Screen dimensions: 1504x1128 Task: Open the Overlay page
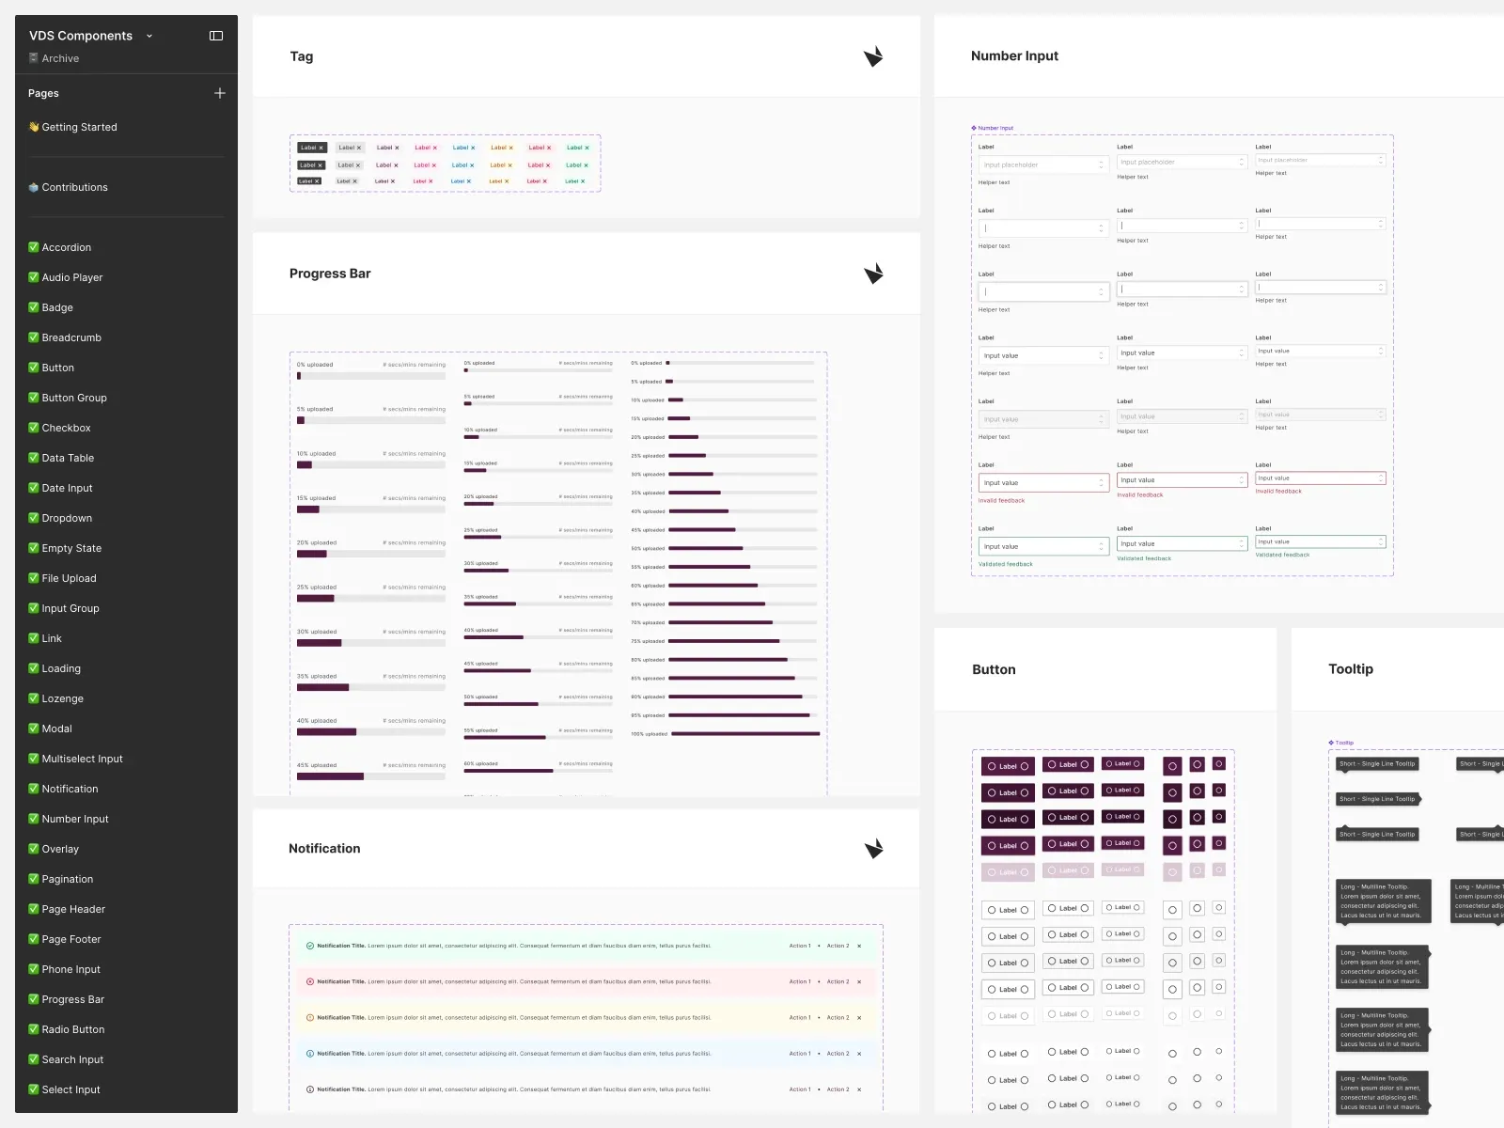[60, 849]
